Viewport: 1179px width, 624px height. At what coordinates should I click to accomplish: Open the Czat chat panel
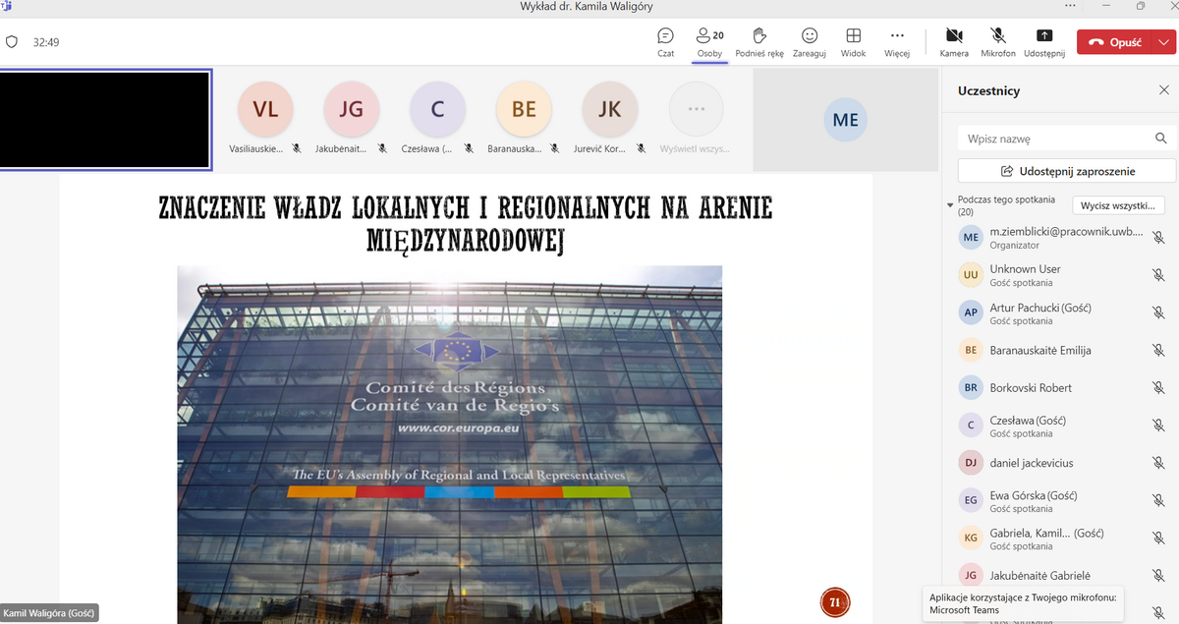pos(666,41)
